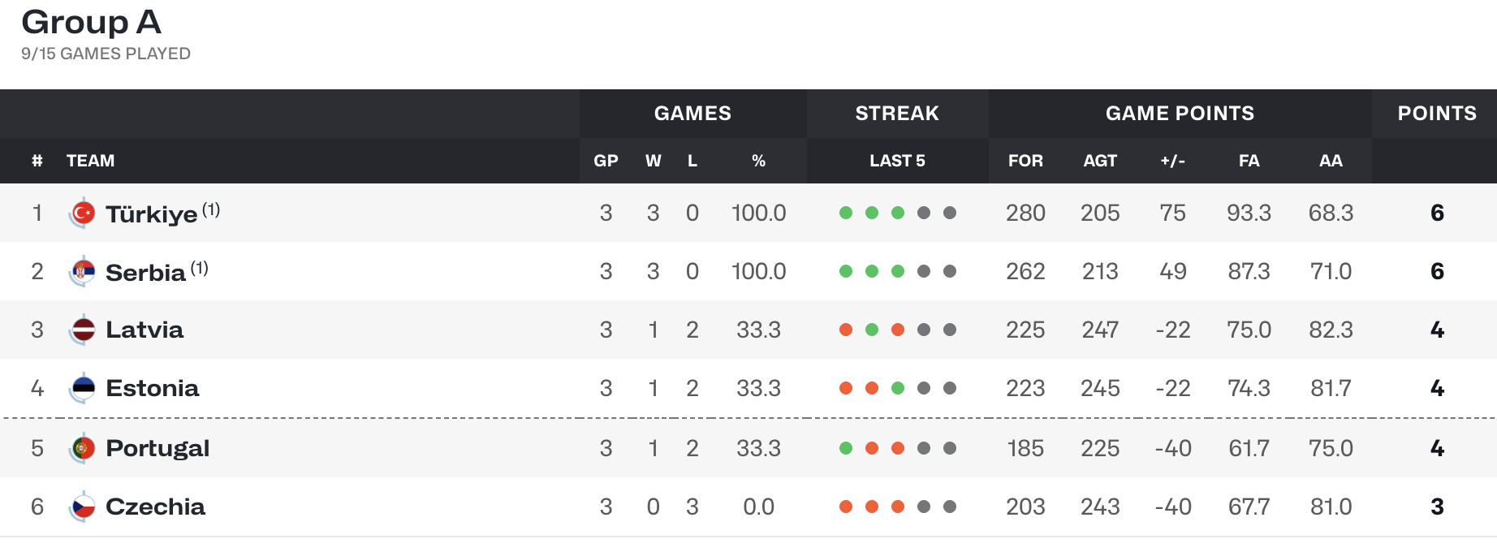Click Türkiye's first green streak dot

[846, 213]
